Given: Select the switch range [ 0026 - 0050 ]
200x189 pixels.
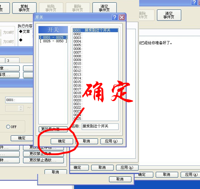Looking at the screenshot, I should (x=53, y=41).
